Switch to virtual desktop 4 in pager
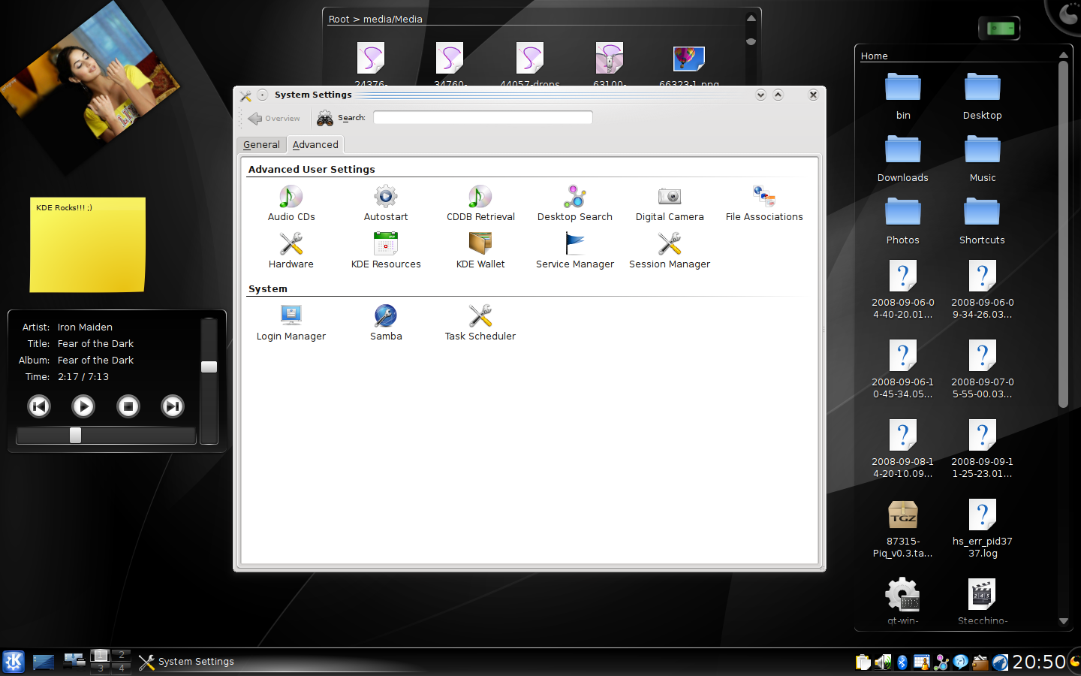This screenshot has width=1081, height=676. 121,668
